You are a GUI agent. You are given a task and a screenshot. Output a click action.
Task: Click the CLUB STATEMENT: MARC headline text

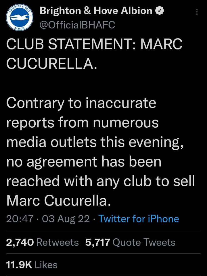click(94, 44)
